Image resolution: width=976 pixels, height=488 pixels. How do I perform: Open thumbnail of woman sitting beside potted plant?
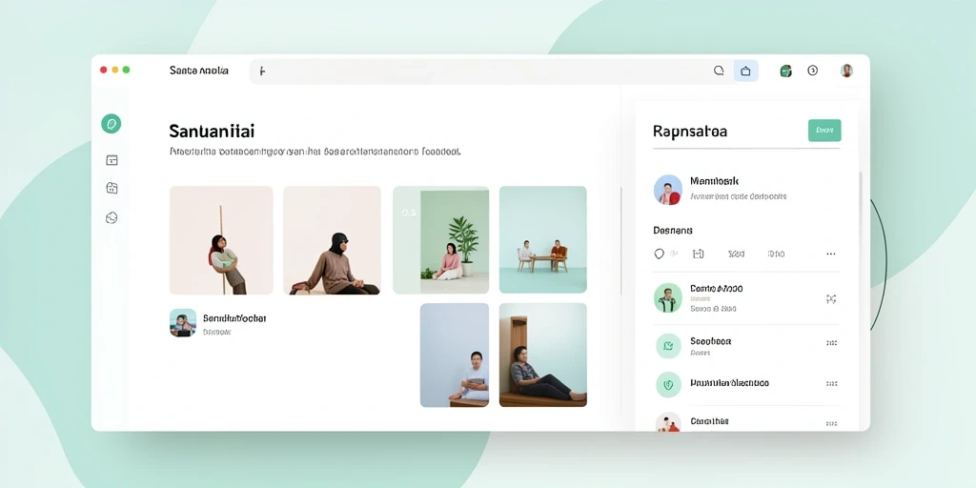(x=440, y=239)
